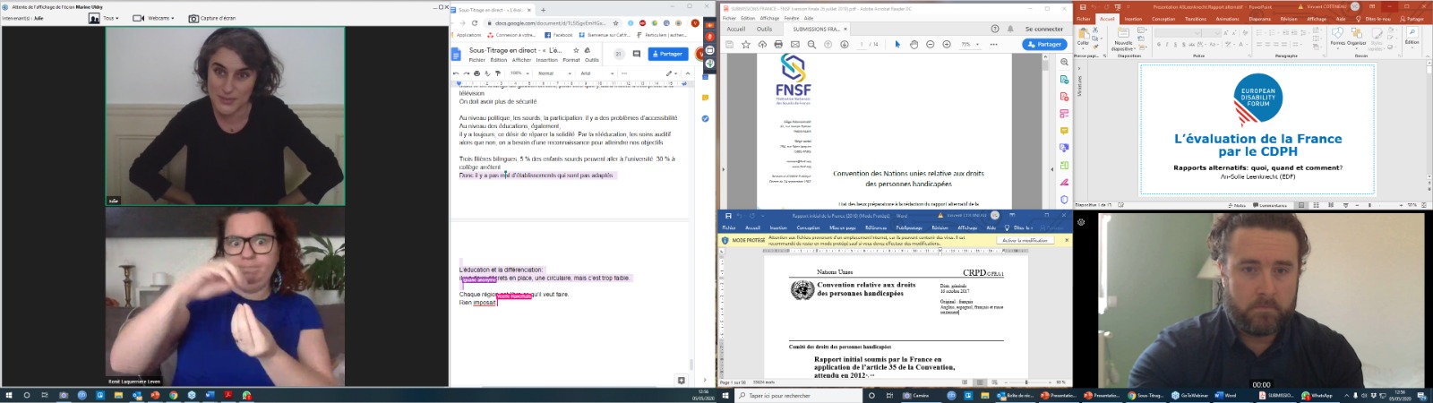Switch to the Outils tab in Acrobat
The height and width of the screenshot is (403, 1433).
(764, 29)
